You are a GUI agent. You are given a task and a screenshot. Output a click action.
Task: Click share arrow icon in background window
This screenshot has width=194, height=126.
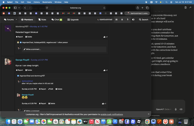(190, 8)
